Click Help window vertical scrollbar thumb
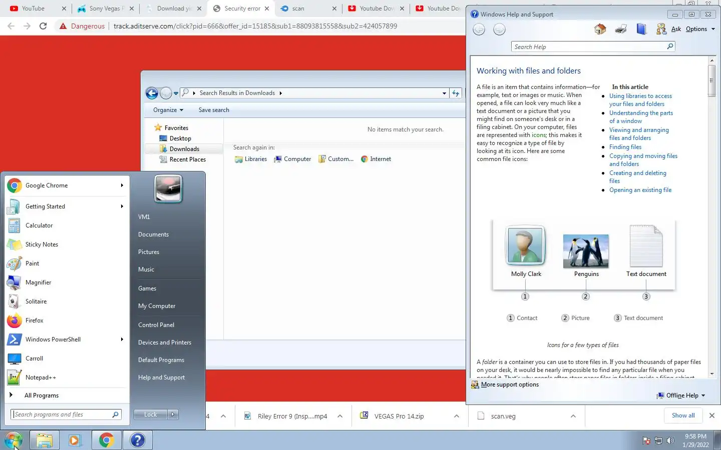 [x=711, y=80]
